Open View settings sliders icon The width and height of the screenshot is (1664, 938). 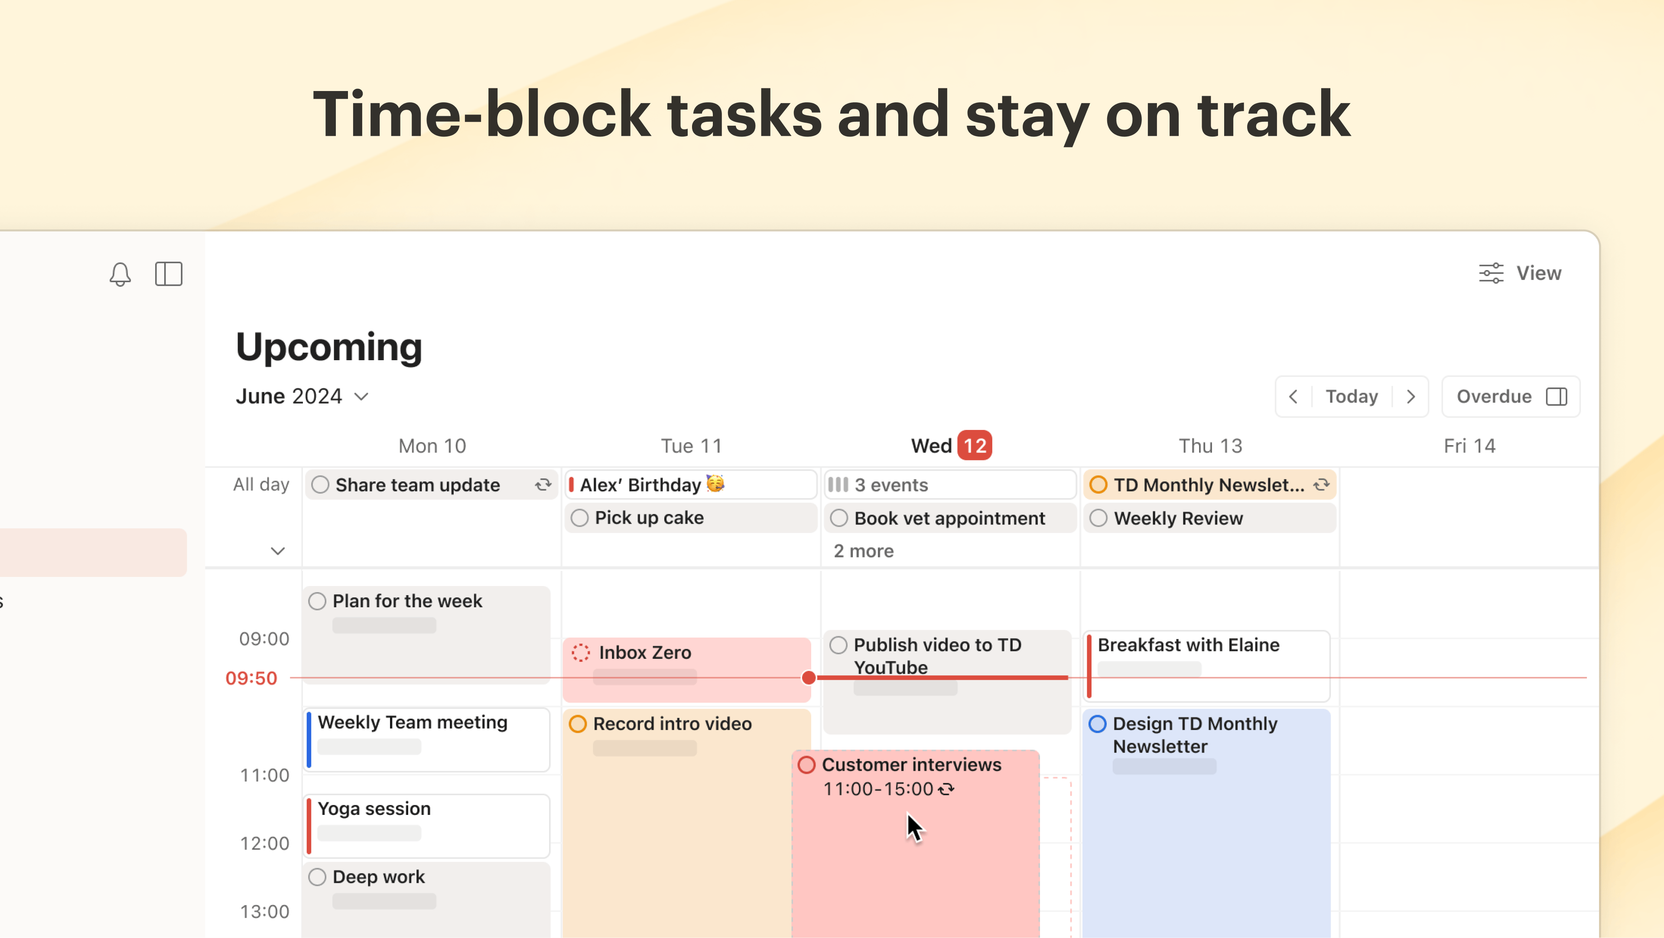pyautogui.click(x=1491, y=273)
